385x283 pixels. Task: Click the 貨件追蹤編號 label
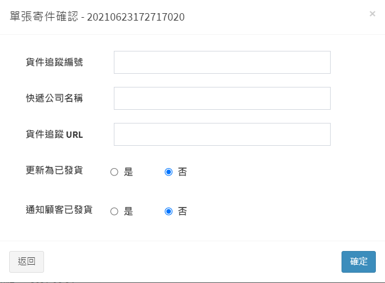click(x=54, y=62)
